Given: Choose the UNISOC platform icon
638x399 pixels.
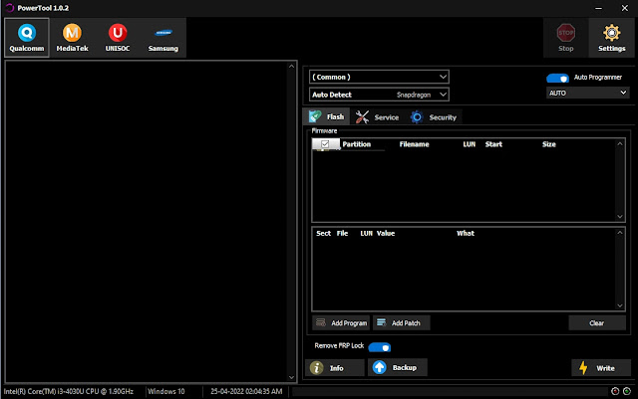Looking at the screenshot, I should point(118,38).
